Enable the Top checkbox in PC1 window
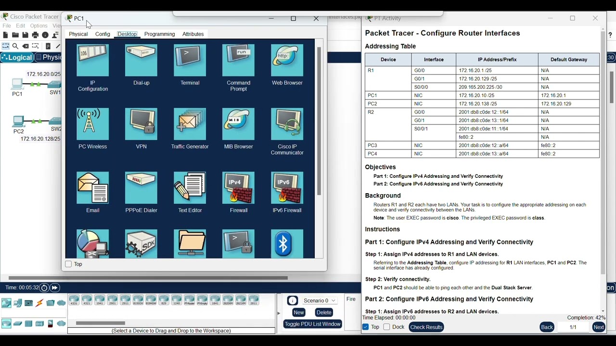This screenshot has height=346, width=616. [68, 264]
